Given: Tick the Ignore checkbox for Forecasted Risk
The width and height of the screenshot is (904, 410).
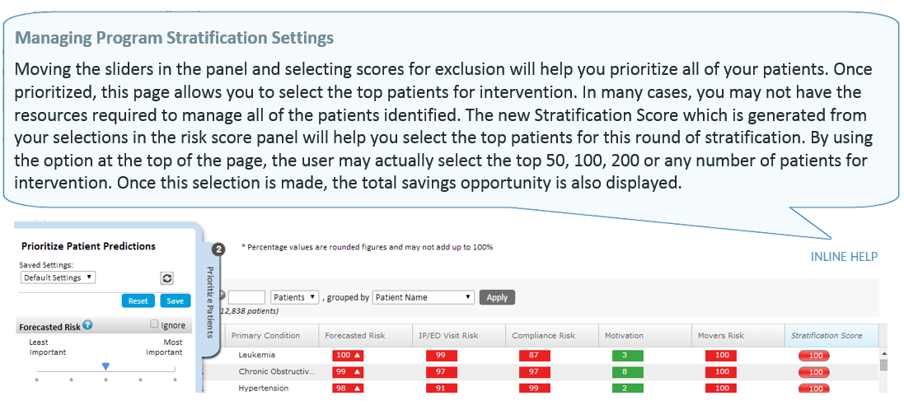Looking at the screenshot, I should pyautogui.click(x=154, y=324).
